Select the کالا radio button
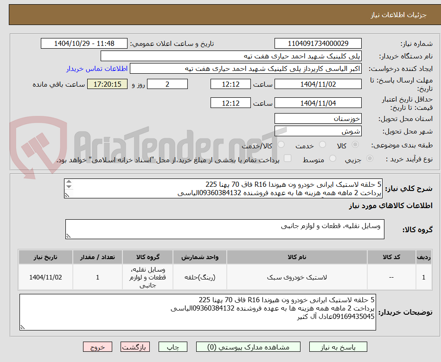 tap(355, 145)
